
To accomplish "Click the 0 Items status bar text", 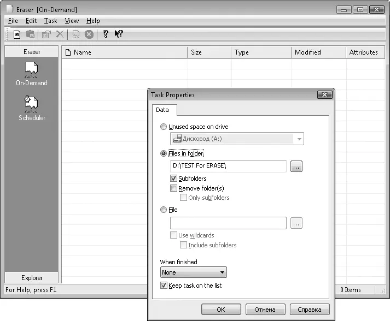I will coord(351,290).
